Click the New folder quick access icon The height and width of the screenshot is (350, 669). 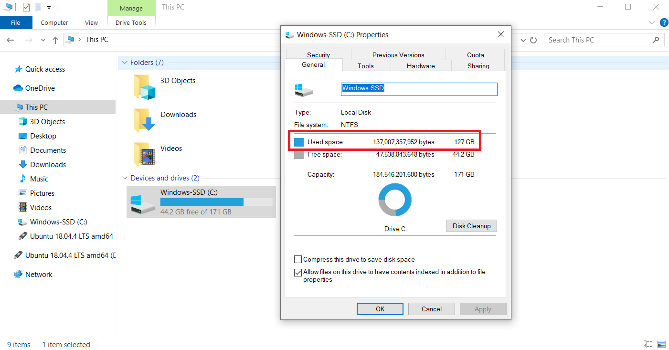(38, 7)
